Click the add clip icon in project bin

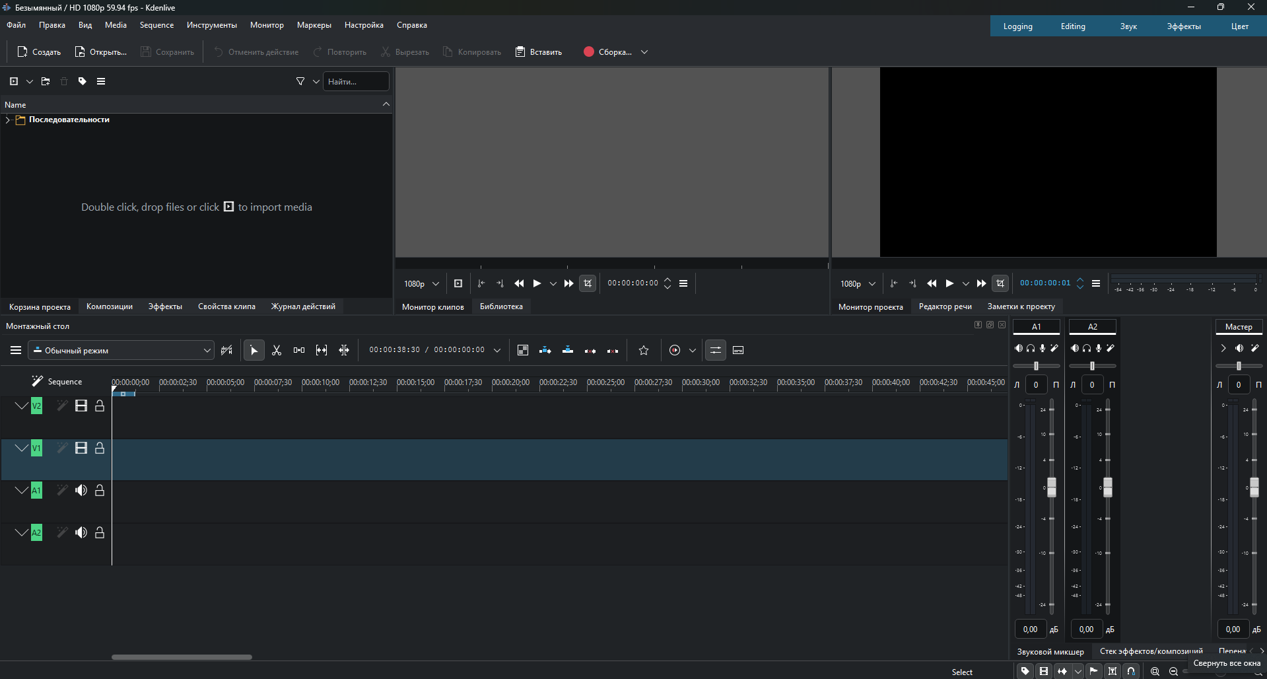tap(14, 81)
